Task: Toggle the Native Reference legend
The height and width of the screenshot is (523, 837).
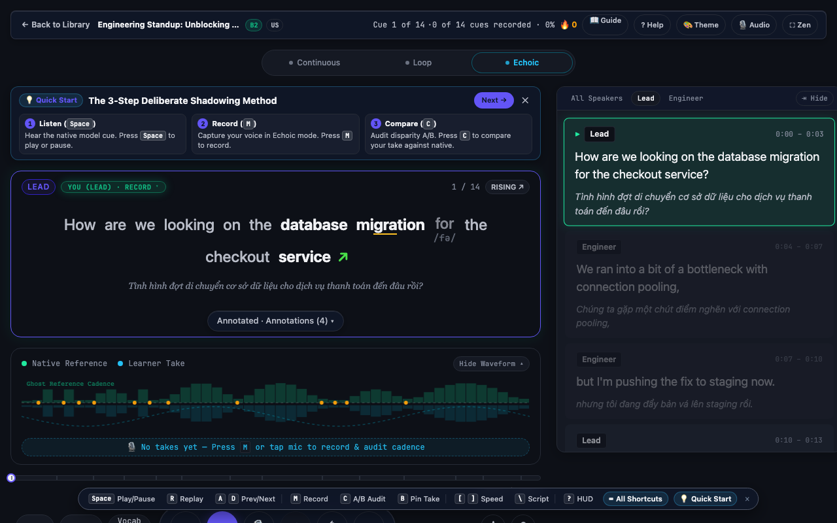Action: [64, 363]
